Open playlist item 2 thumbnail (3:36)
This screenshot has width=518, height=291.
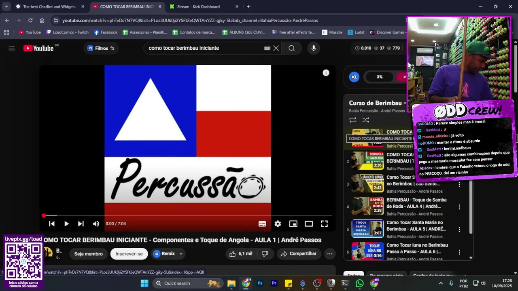coord(367,161)
